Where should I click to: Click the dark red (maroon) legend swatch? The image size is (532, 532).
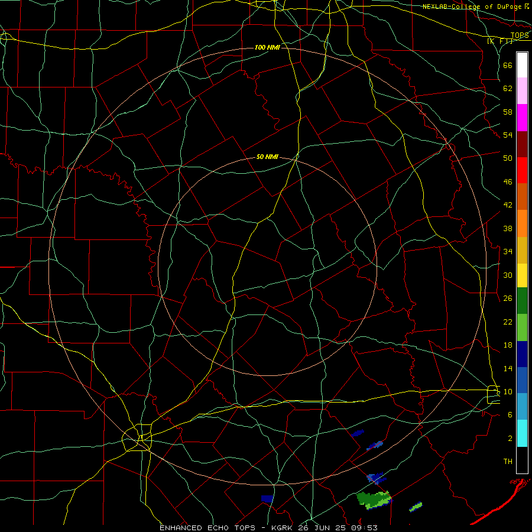[x=522, y=144]
